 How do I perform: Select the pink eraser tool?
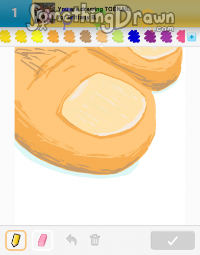[42, 240]
